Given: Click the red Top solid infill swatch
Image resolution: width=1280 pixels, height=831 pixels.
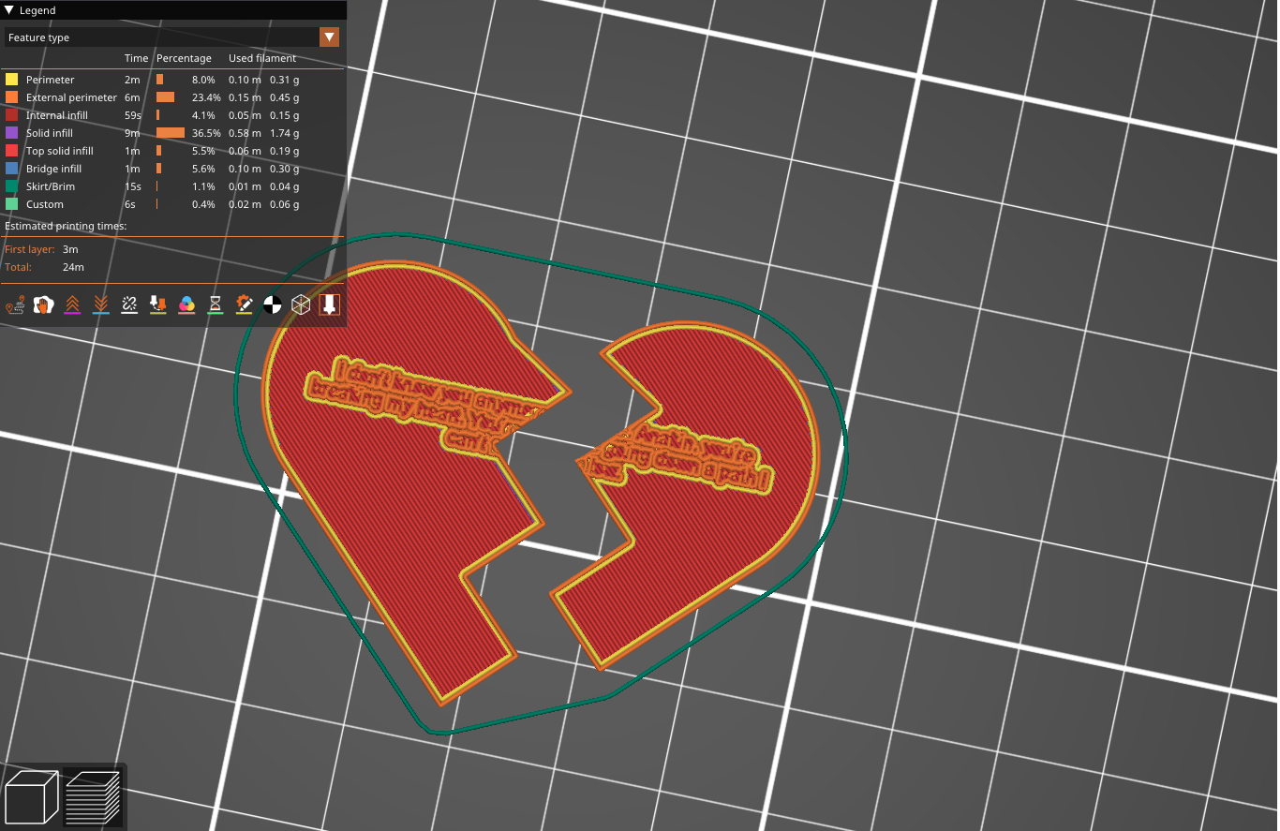Looking at the screenshot, I should click(11, 151).
